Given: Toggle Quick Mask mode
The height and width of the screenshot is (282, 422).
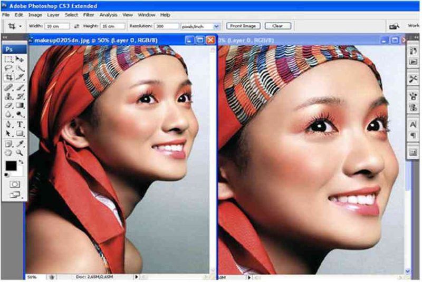Looking at the screenshot, I should 15,184.
